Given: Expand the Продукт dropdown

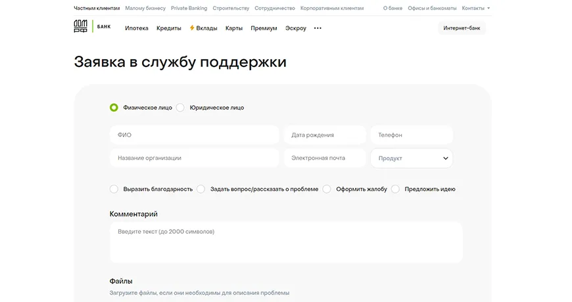Looking at the screenshot, I should coord(412,158).
